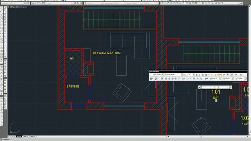Toggle Overline in Text Formatting toolbar

coord(206,75)
